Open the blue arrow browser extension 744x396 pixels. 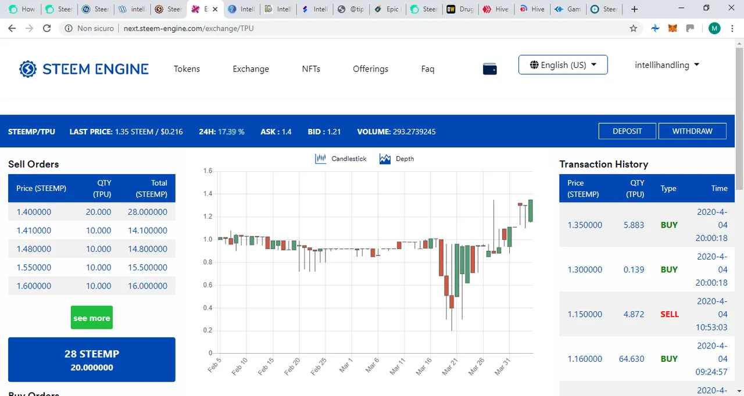pyautogui.click(x=655, y=28)
